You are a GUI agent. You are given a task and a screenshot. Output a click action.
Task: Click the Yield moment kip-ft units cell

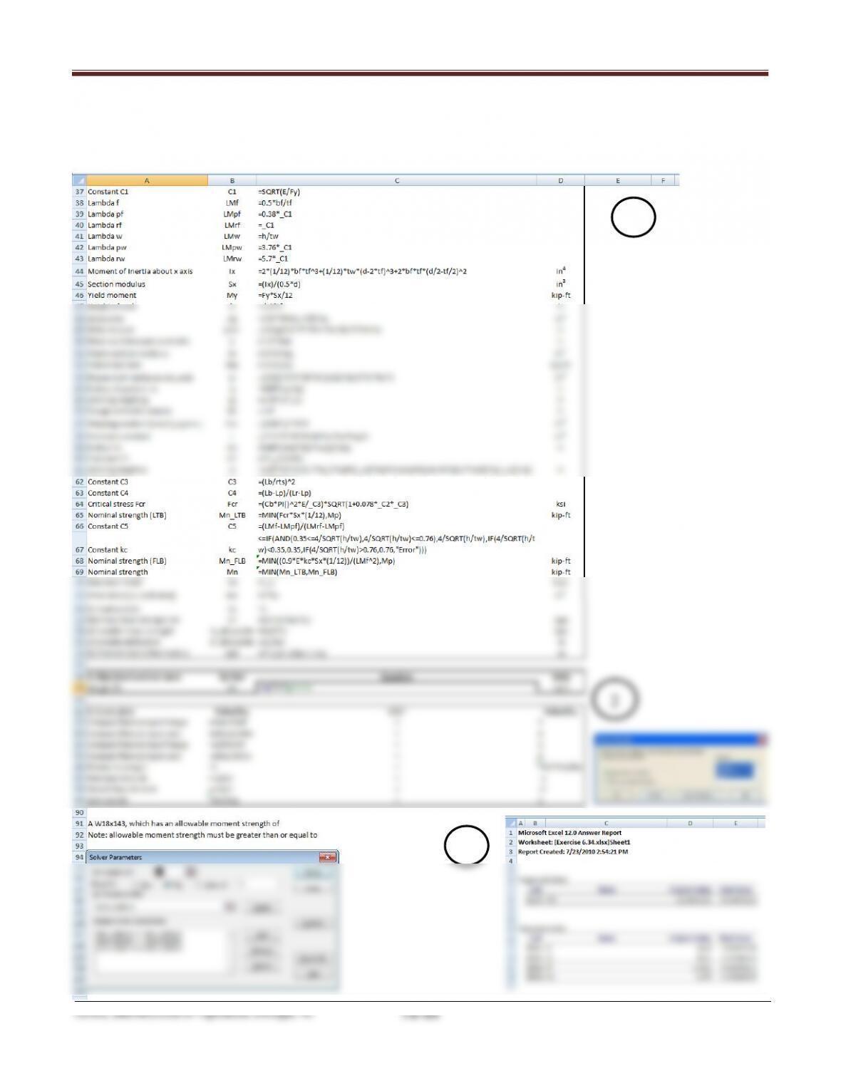click(x=561, y=296)
